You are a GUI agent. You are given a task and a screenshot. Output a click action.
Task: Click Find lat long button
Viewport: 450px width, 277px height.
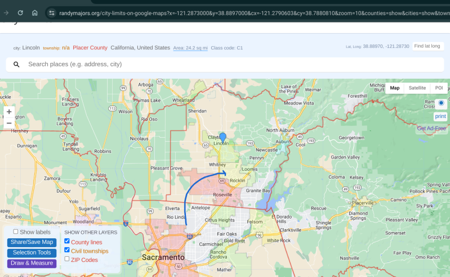427,46
